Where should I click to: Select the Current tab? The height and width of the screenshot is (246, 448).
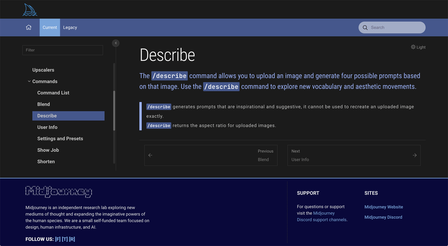(x=50, y=27)
